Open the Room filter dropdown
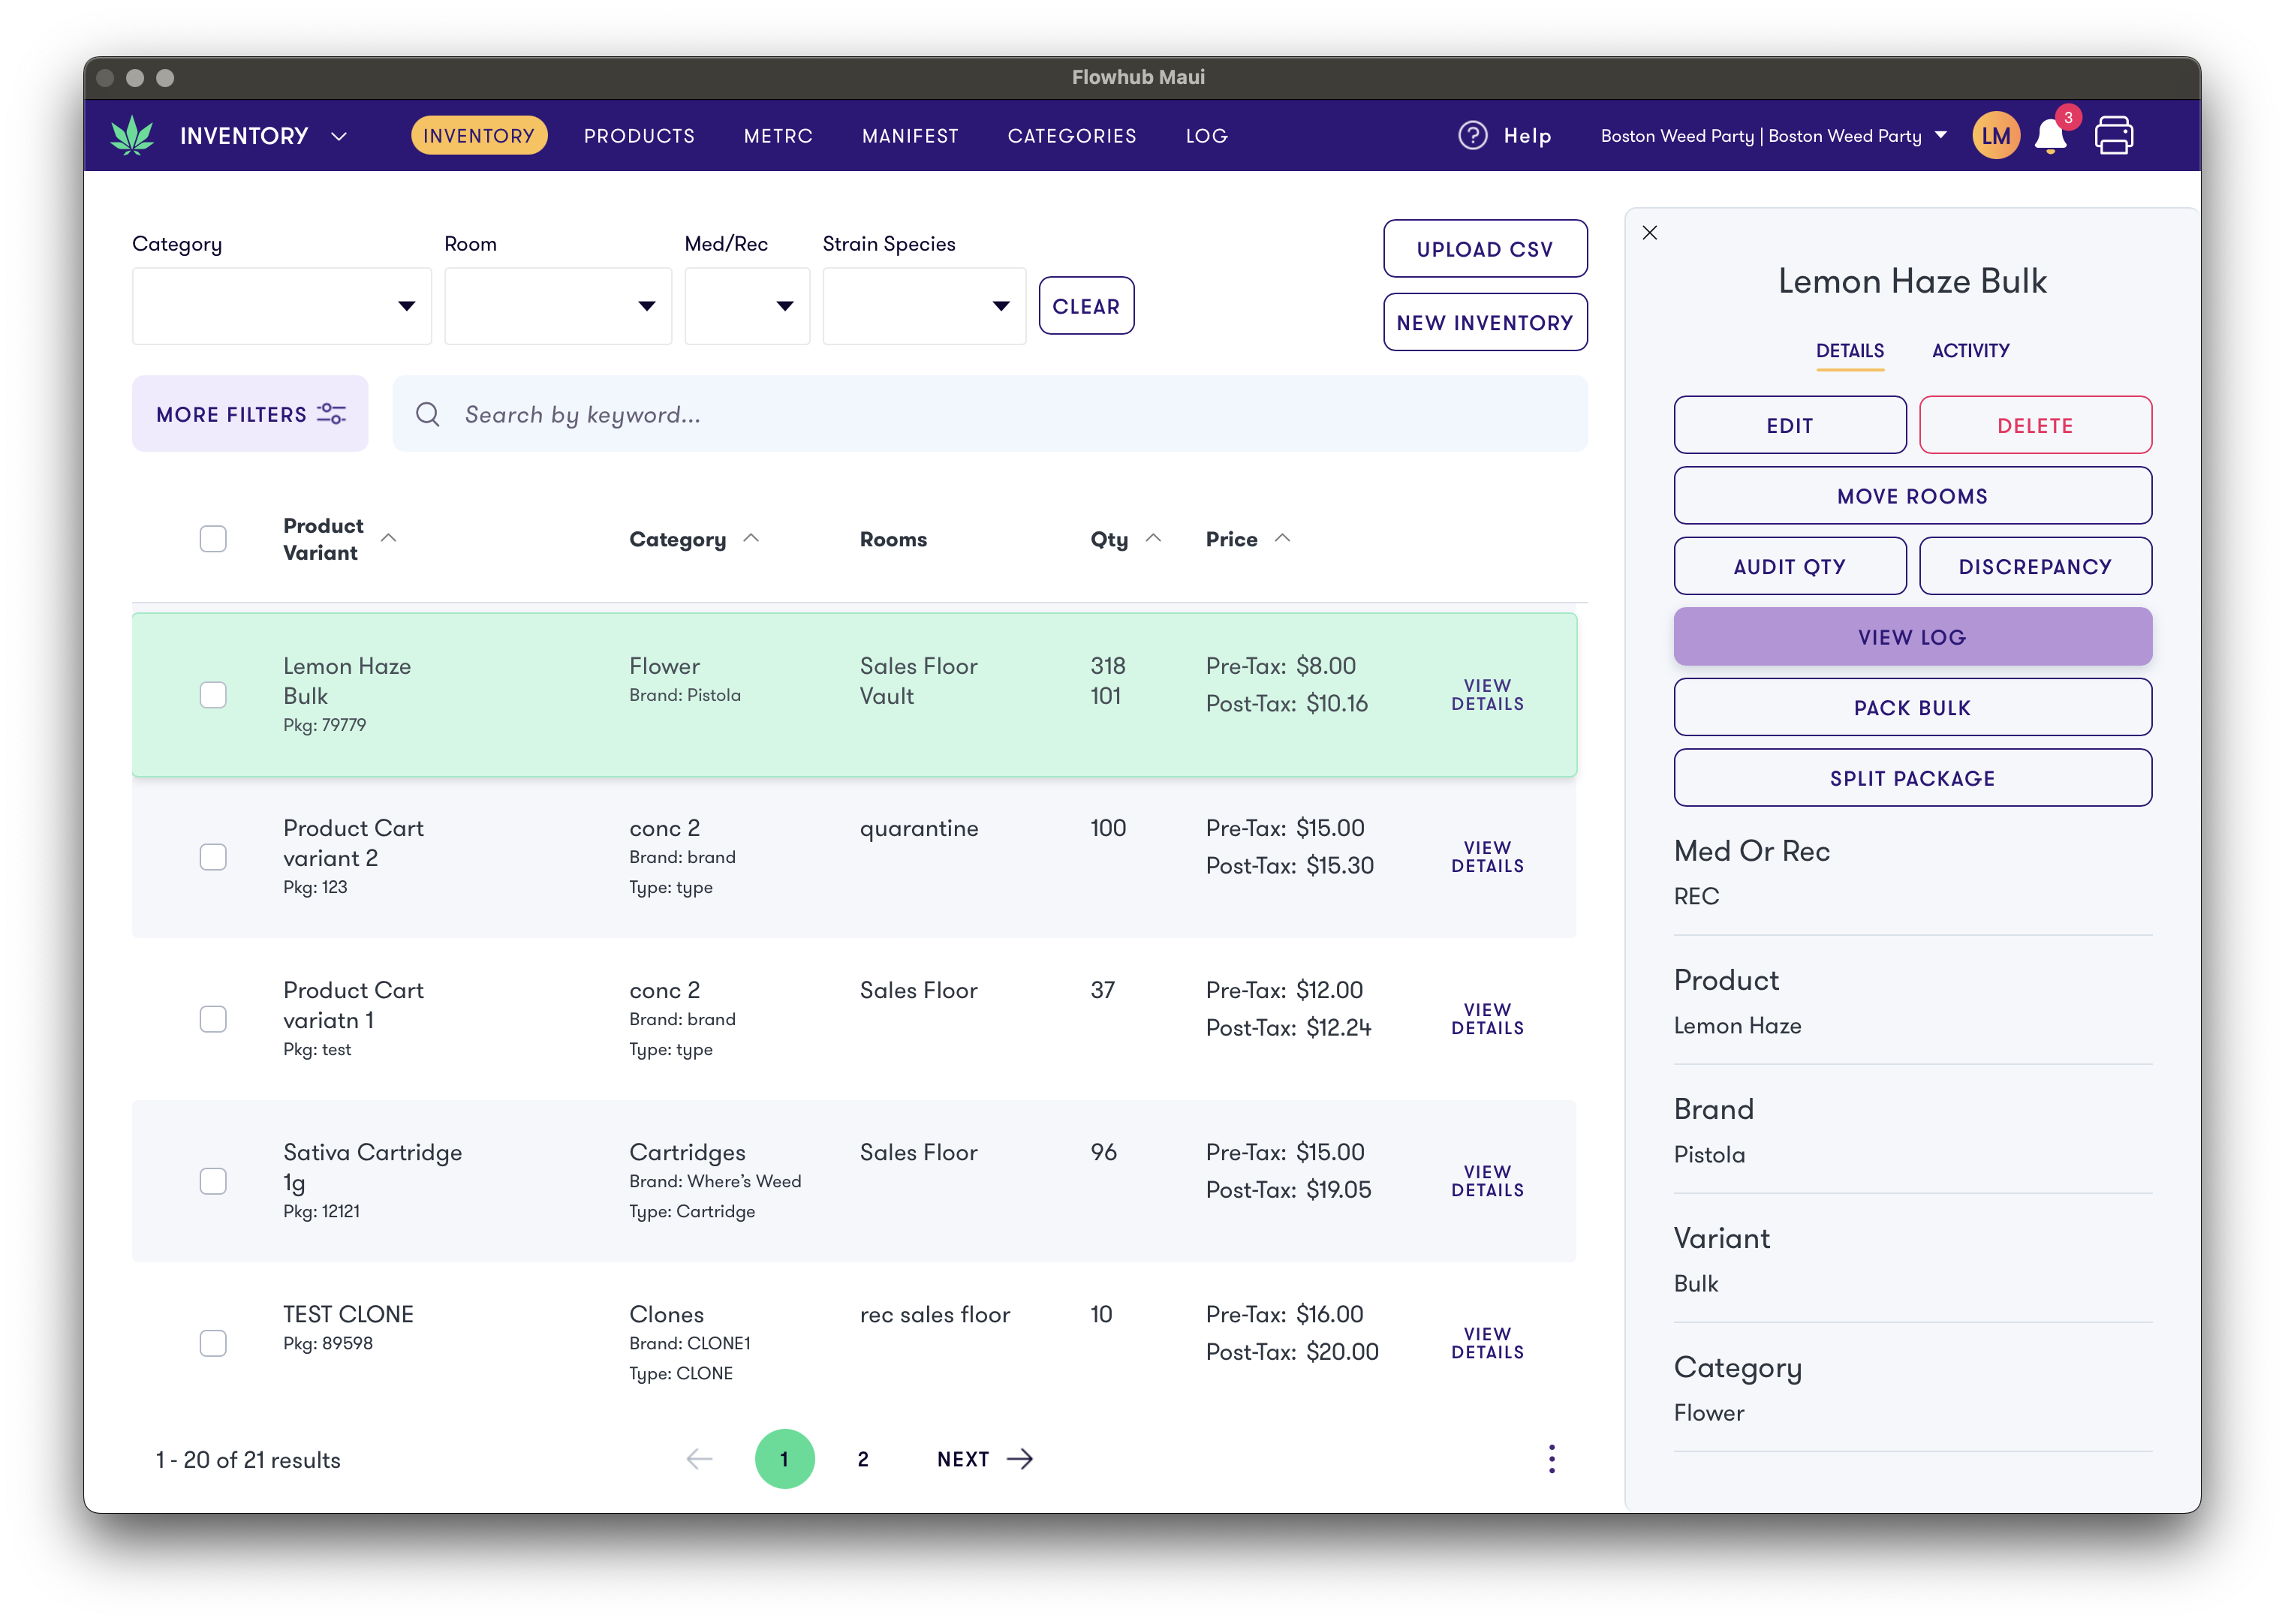The height and width of the screenshot is (1624, 2285). 558,306
